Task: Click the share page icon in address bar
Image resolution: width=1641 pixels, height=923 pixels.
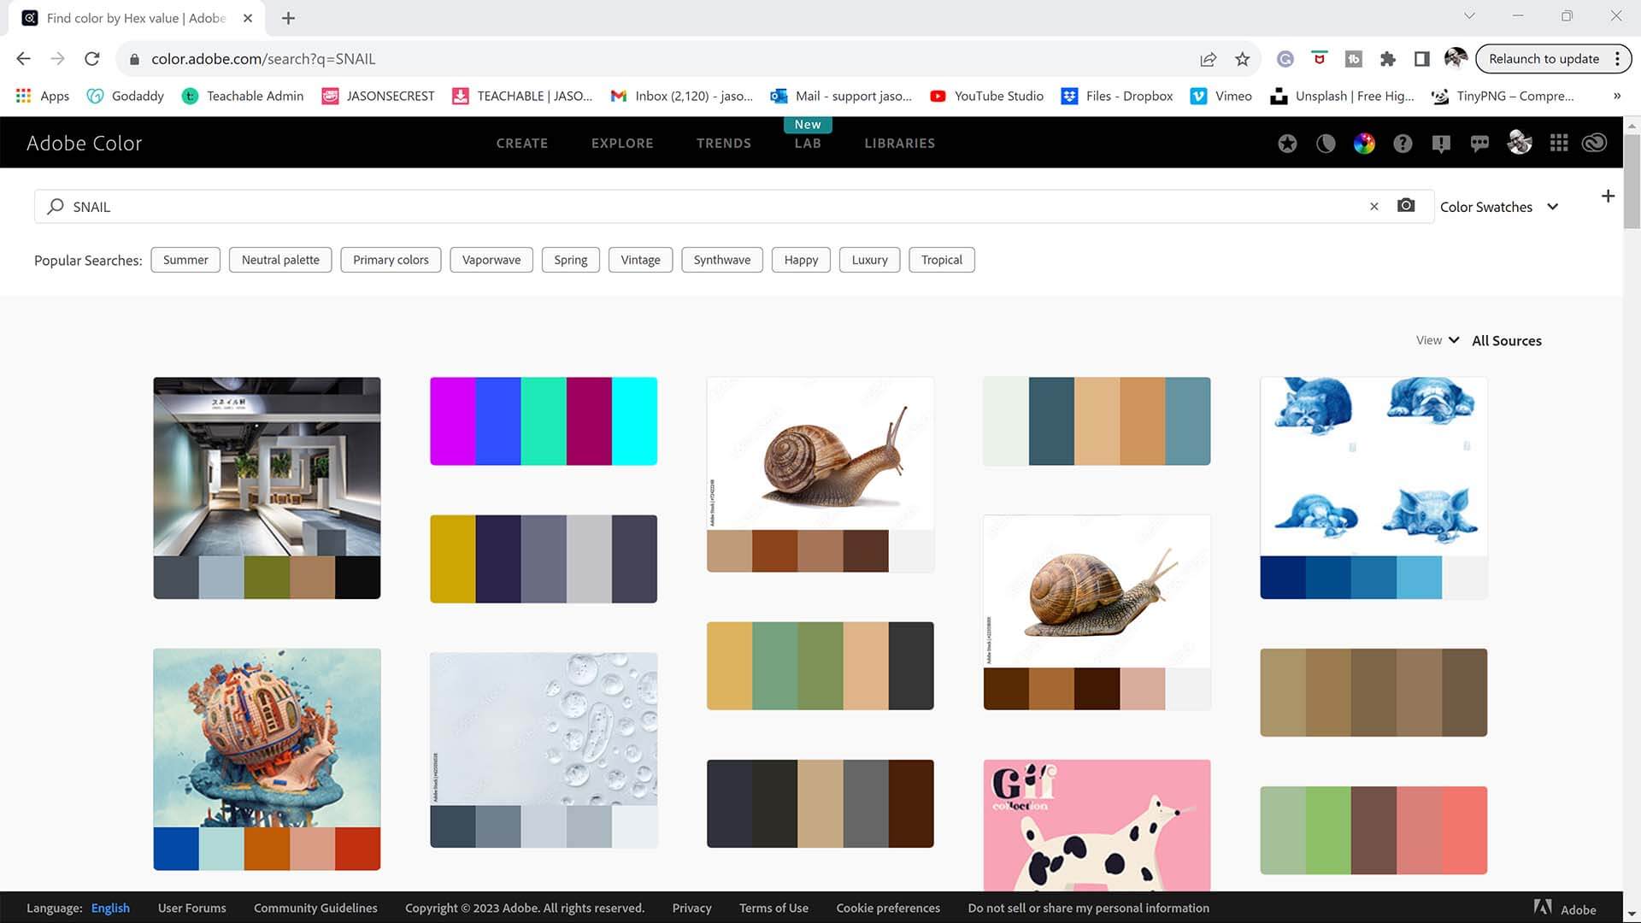Action: click(1208, 59)
